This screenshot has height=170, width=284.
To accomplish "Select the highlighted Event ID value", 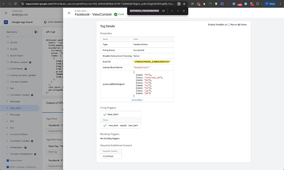I will [x=152, y=62].
